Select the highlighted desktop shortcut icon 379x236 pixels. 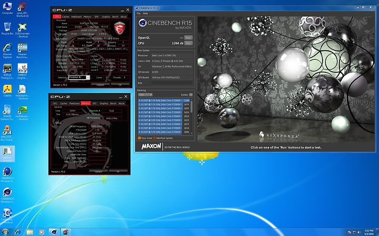pos(7,154)
